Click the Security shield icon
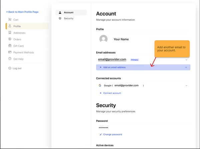This screenshot has width=200, height=149. tap(60, 18)
